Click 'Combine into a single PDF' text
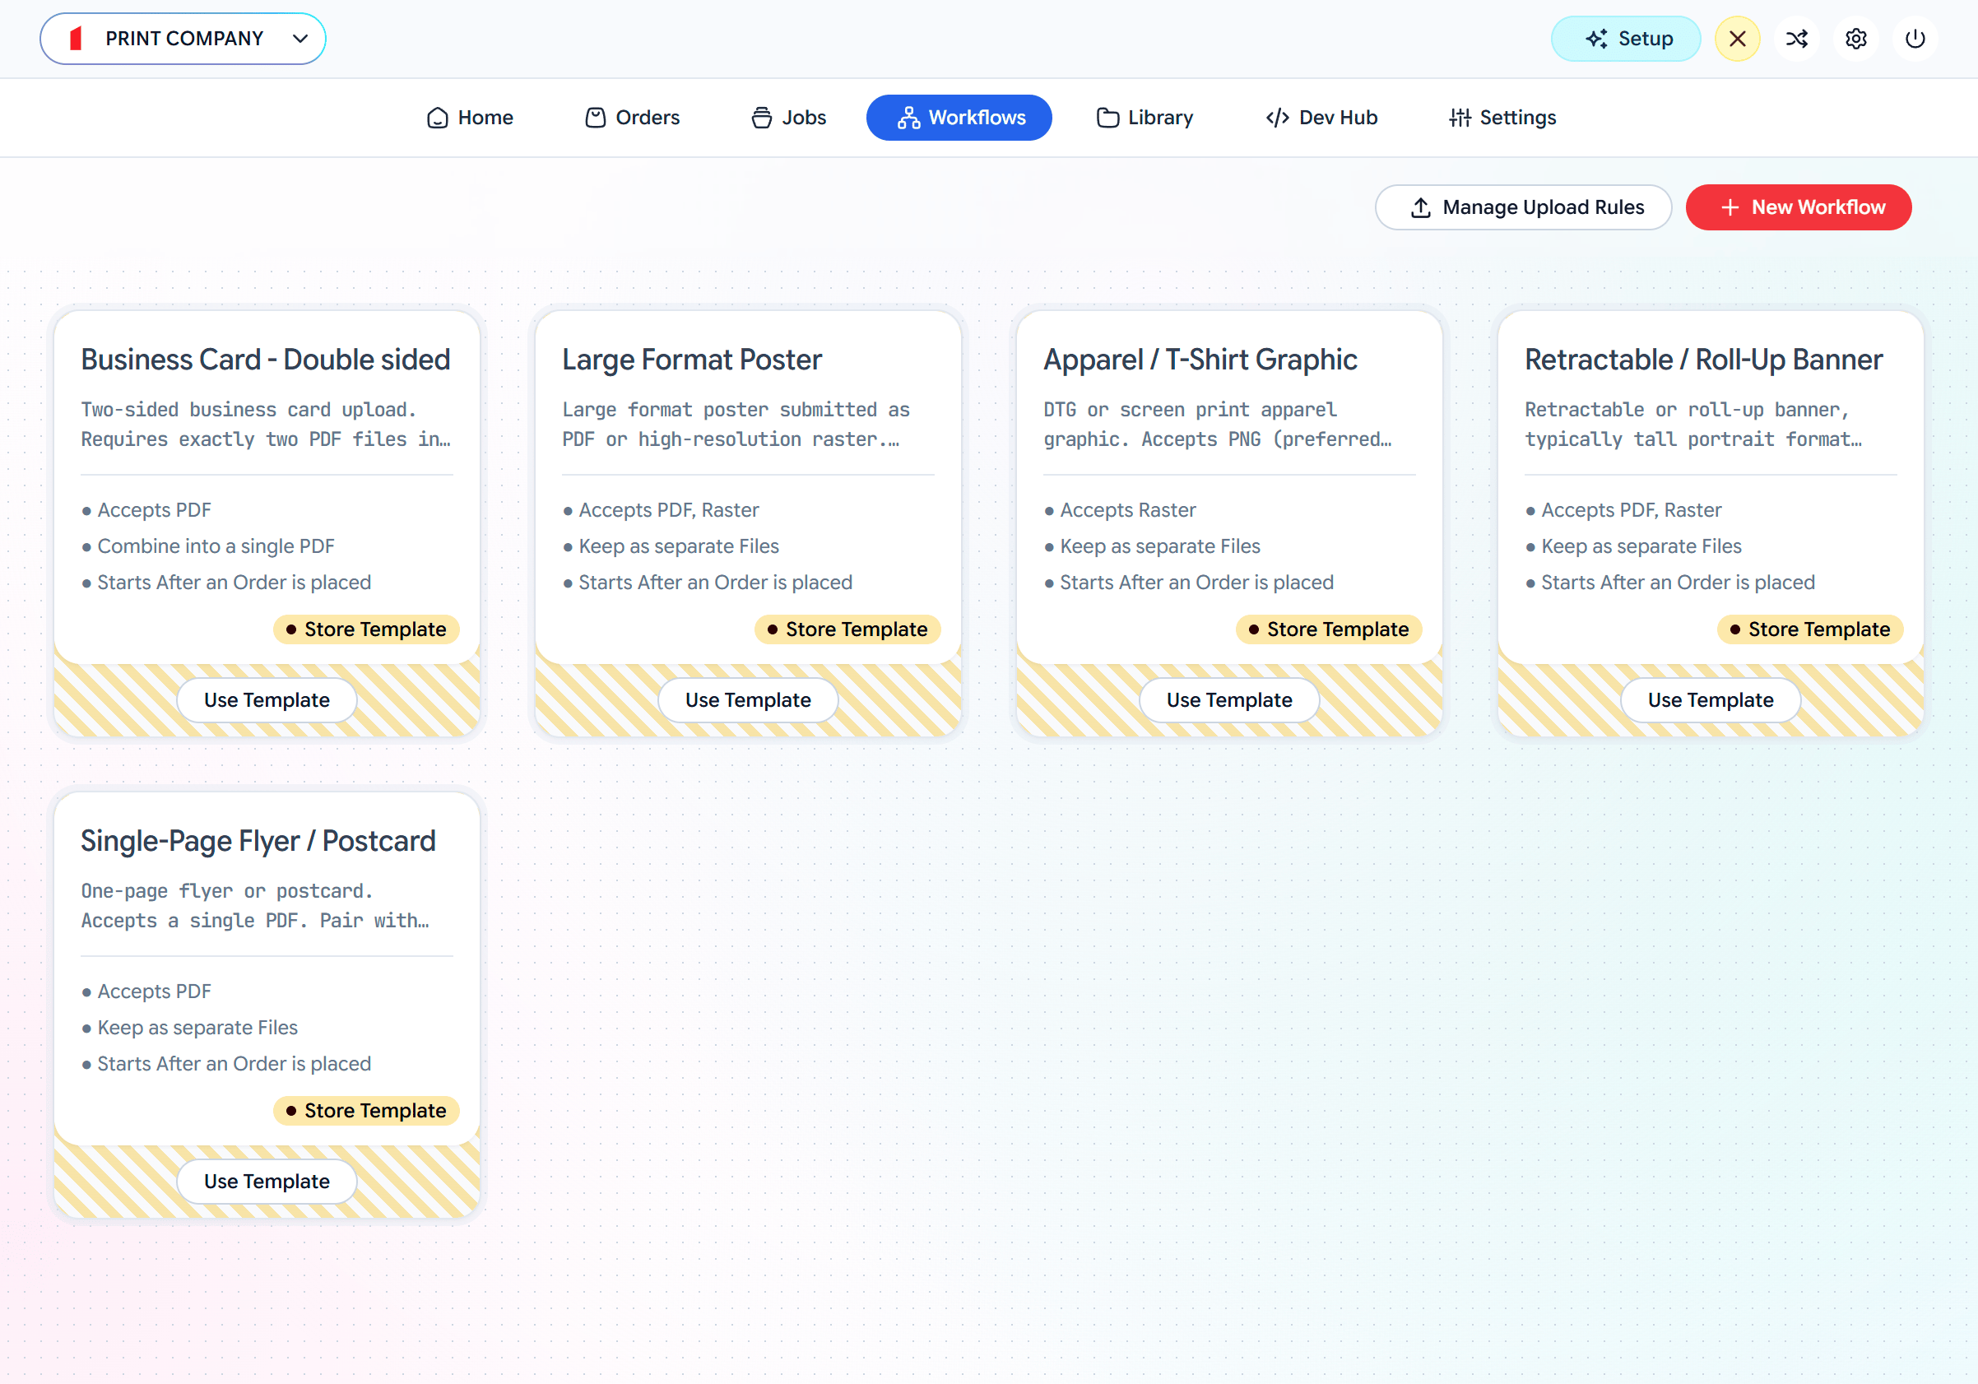 click(x=216, y=546)
